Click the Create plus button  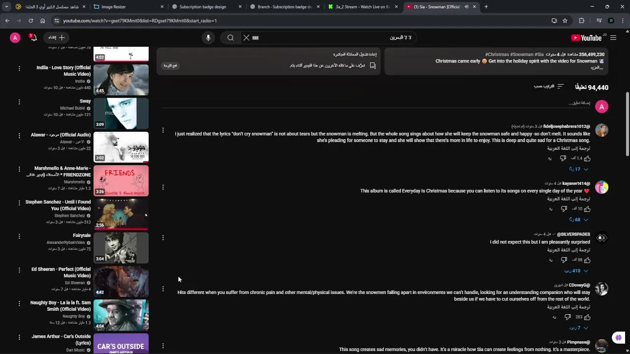[x=57, y=37]
